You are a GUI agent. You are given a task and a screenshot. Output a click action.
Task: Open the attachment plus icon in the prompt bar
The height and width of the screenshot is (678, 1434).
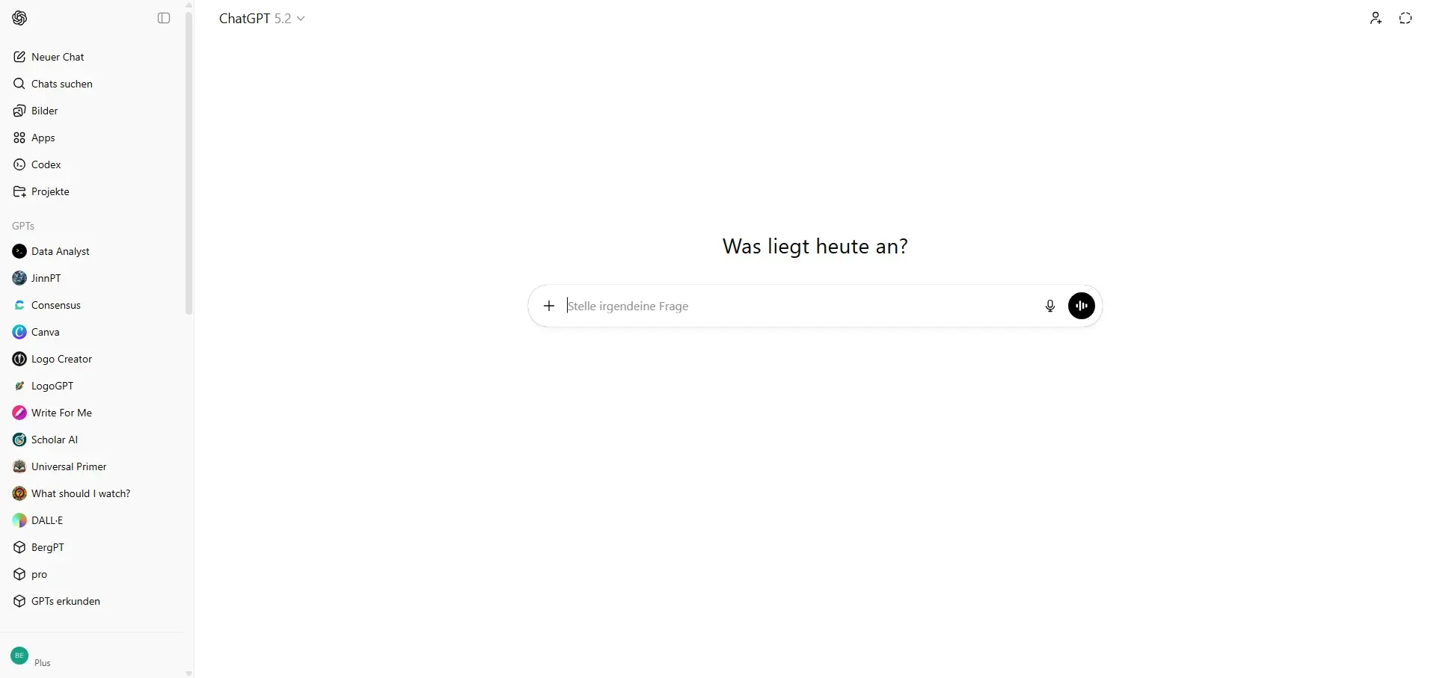tap(548, 306)
